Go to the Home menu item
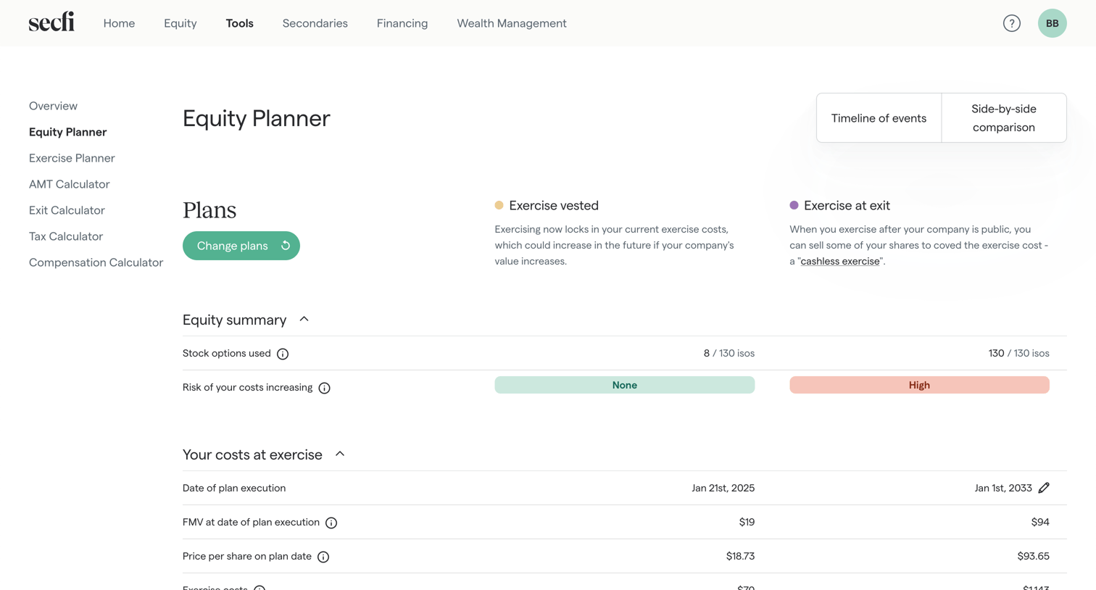 [119, 23]
